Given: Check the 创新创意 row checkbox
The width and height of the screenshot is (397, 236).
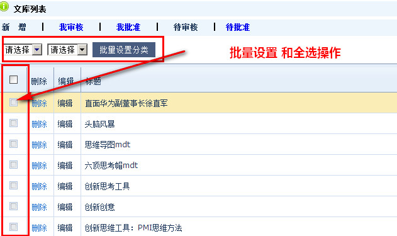Looking at the screenshot, I should [13, 206].
